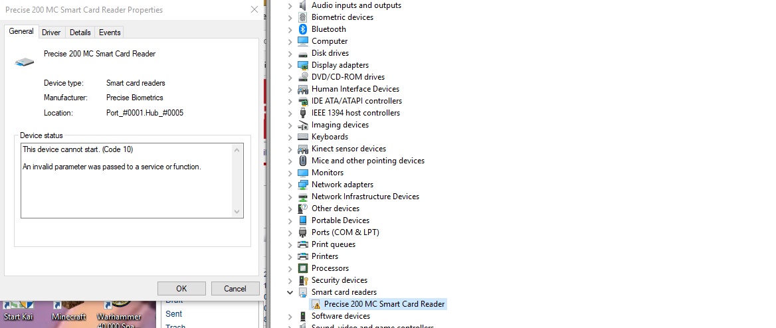Click the Biometric devices fingerprint icon

303,17
